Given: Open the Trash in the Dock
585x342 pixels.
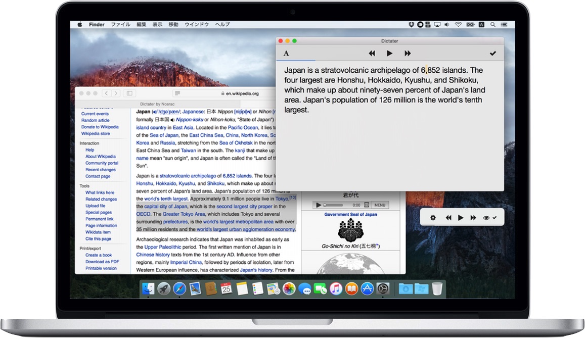Looking at the screenshot, I should [437, 288].
